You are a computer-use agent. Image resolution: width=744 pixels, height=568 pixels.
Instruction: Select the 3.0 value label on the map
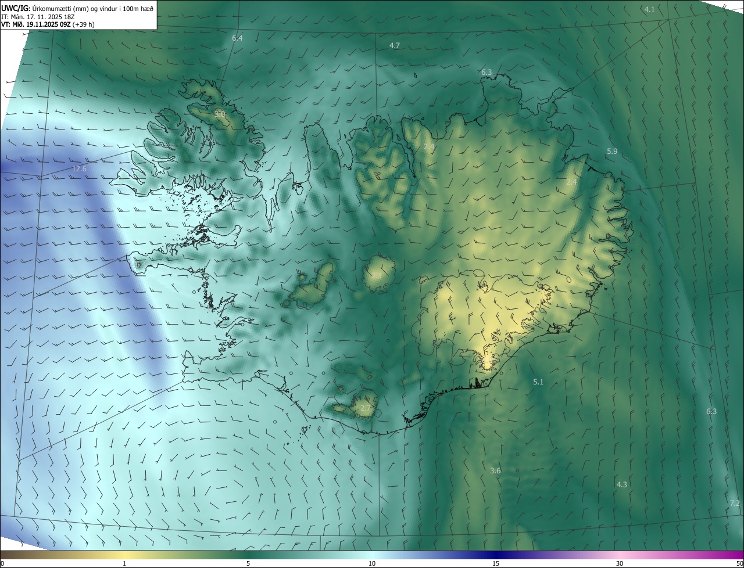tap(220, 114)
